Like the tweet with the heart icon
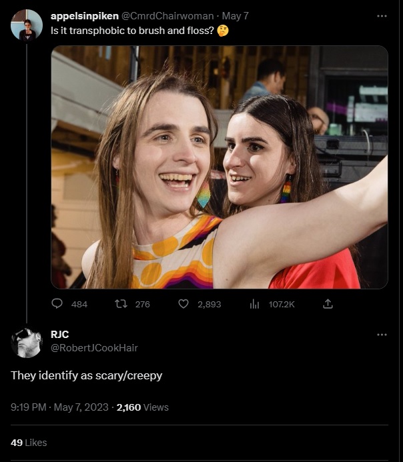The height and width of the screenshot is (462, 403). pyautogui.click(x=183, y=304)
